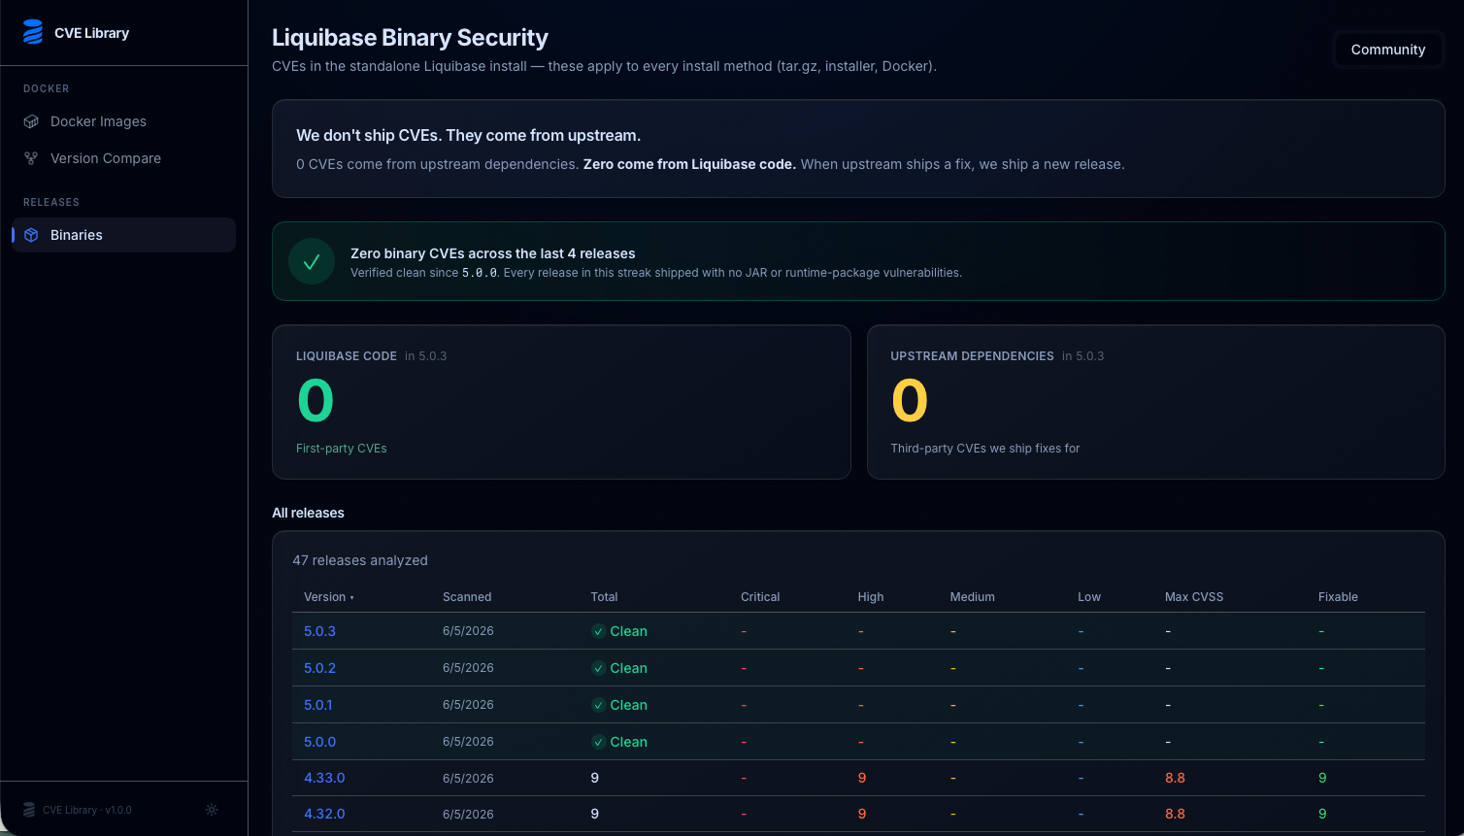This screenshot has width=1464, height=836.
Task: Click the Low column header
Action: tap(1089, 597)
